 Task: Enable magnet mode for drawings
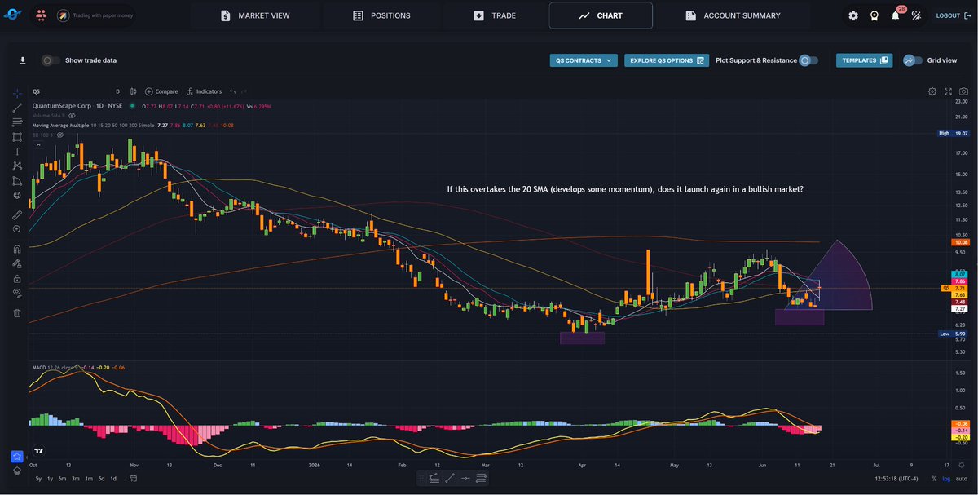tap(17, 250)
